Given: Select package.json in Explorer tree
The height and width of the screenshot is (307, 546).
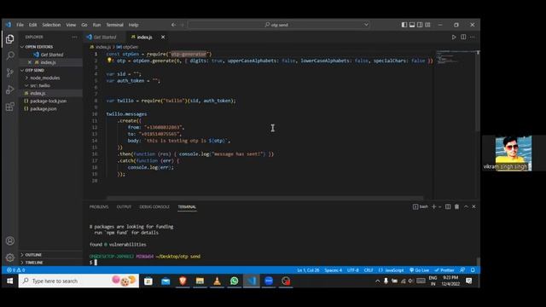Looking at the screenshot, I should click(x=44, y=108).
